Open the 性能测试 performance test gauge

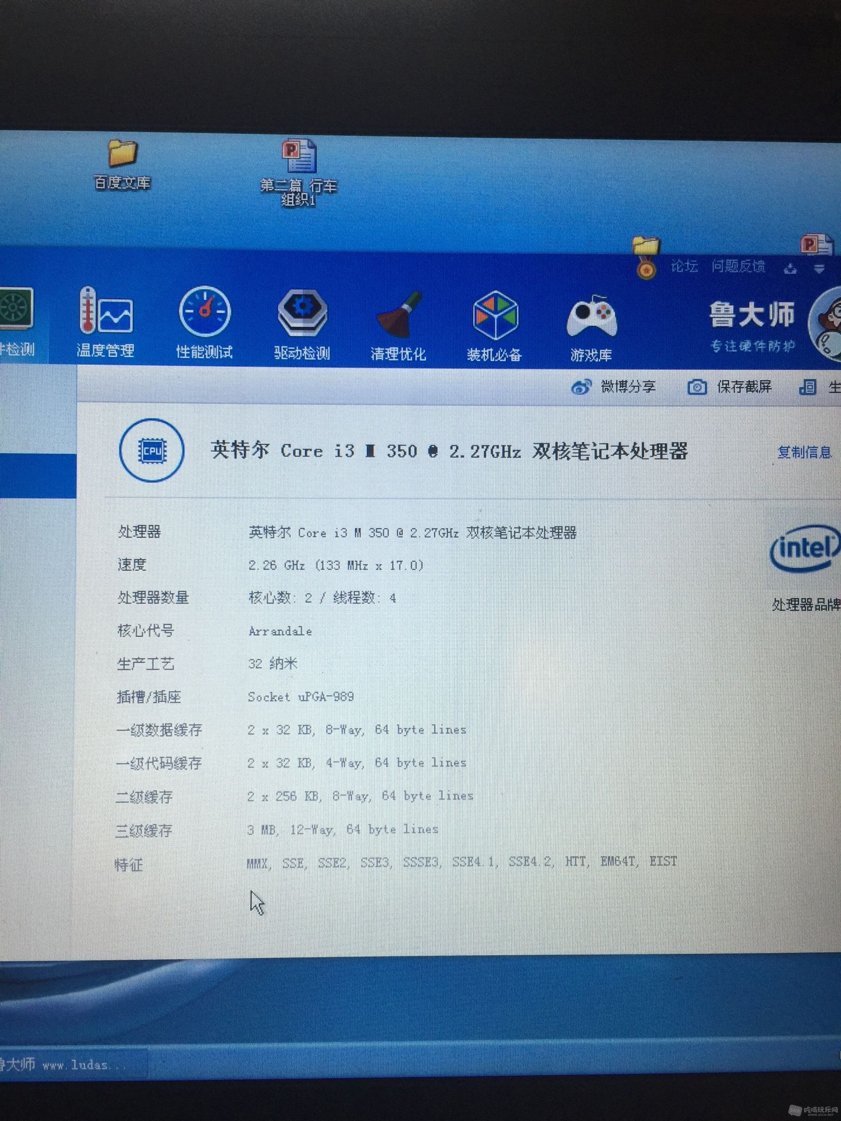pos(204,322)
